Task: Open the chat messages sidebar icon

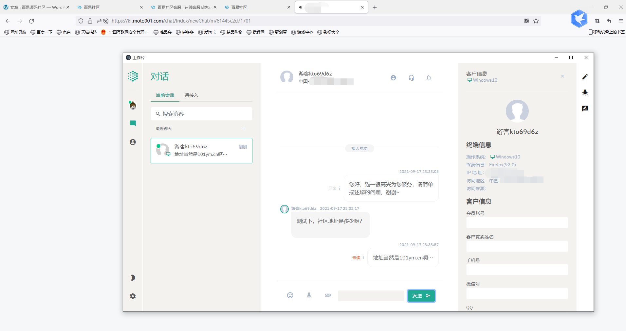Action: pos(133,123)
